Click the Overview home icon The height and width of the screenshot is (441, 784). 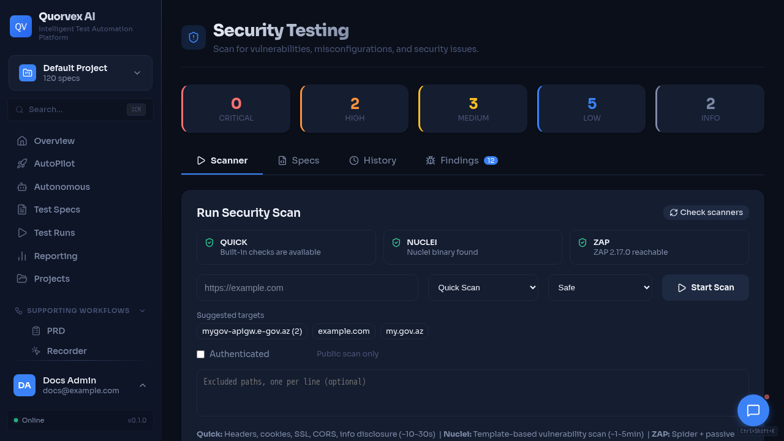[x=22, y=141]
